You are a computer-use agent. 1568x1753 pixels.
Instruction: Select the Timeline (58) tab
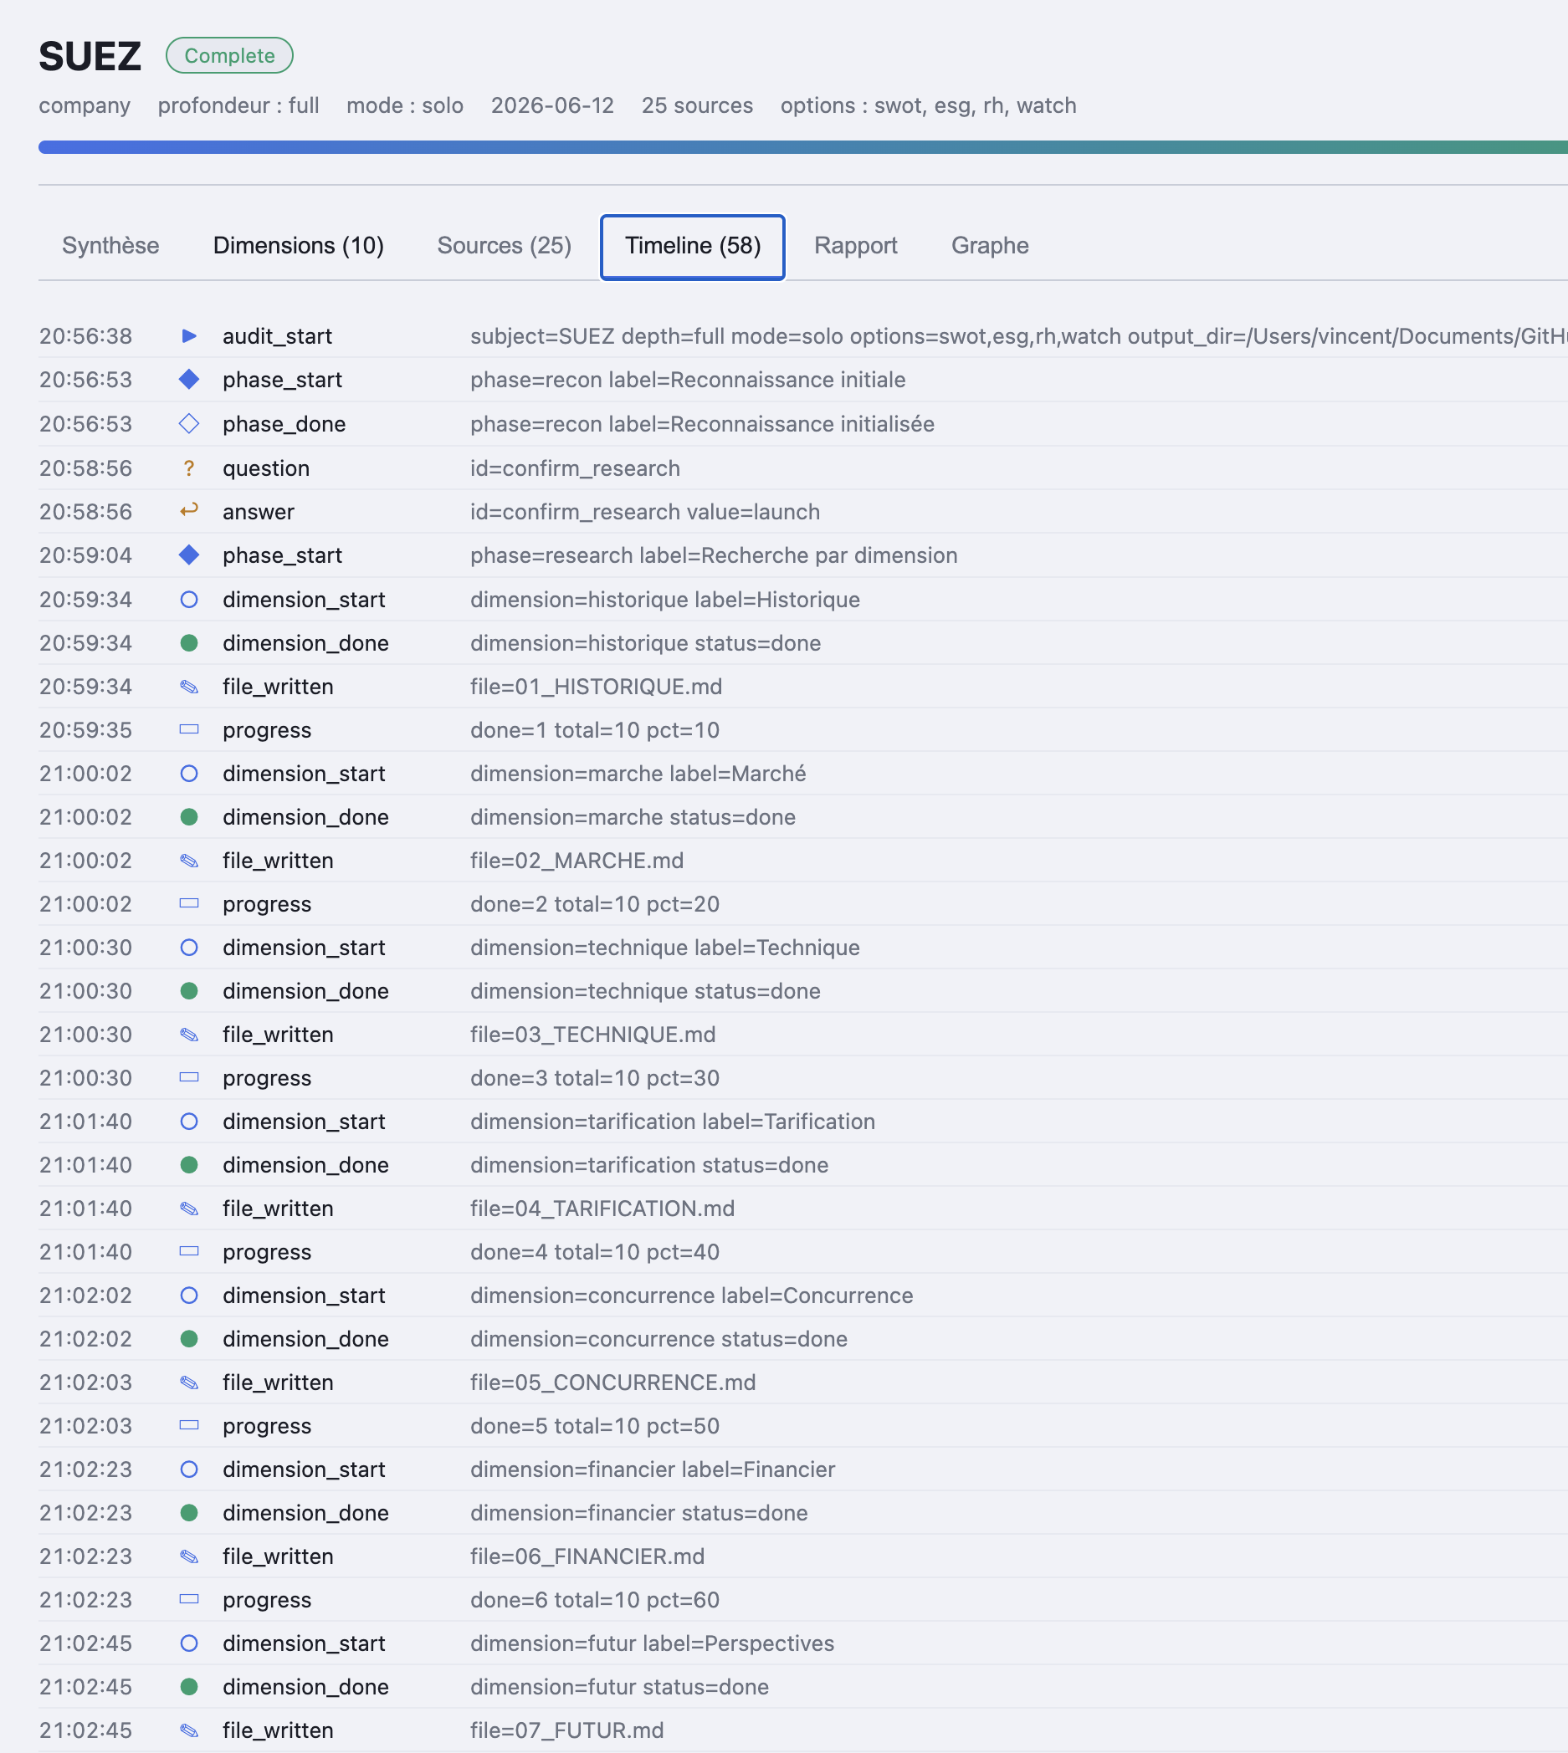693,246
